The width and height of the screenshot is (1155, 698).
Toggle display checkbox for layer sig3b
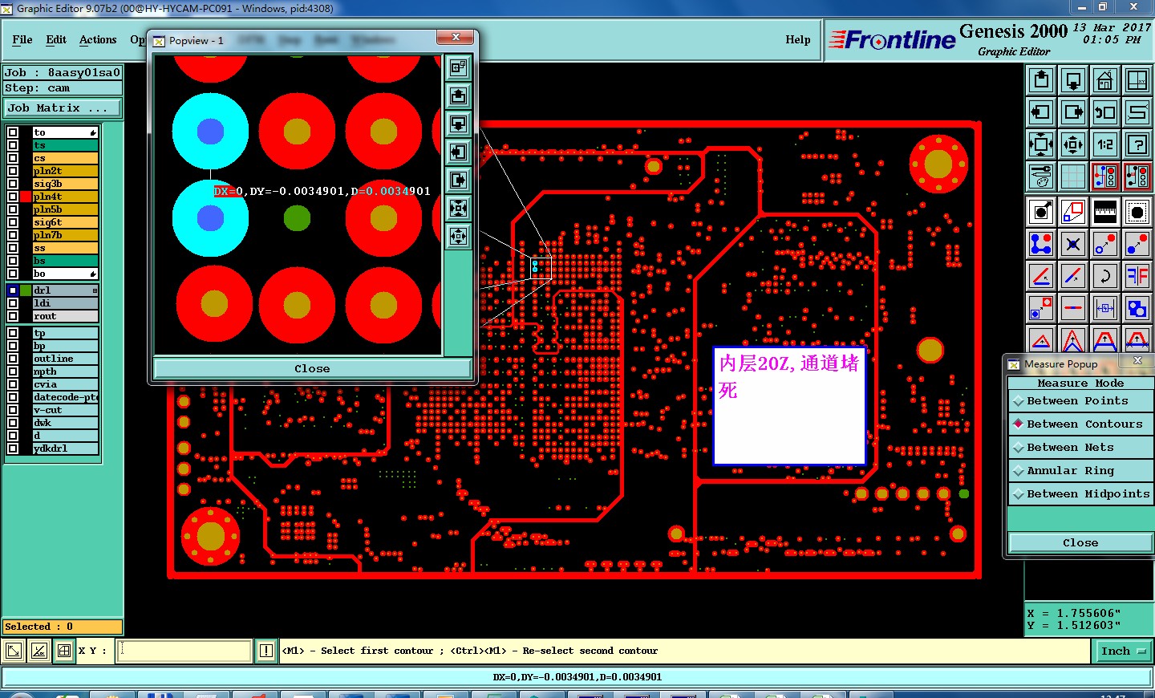[12, 184]
